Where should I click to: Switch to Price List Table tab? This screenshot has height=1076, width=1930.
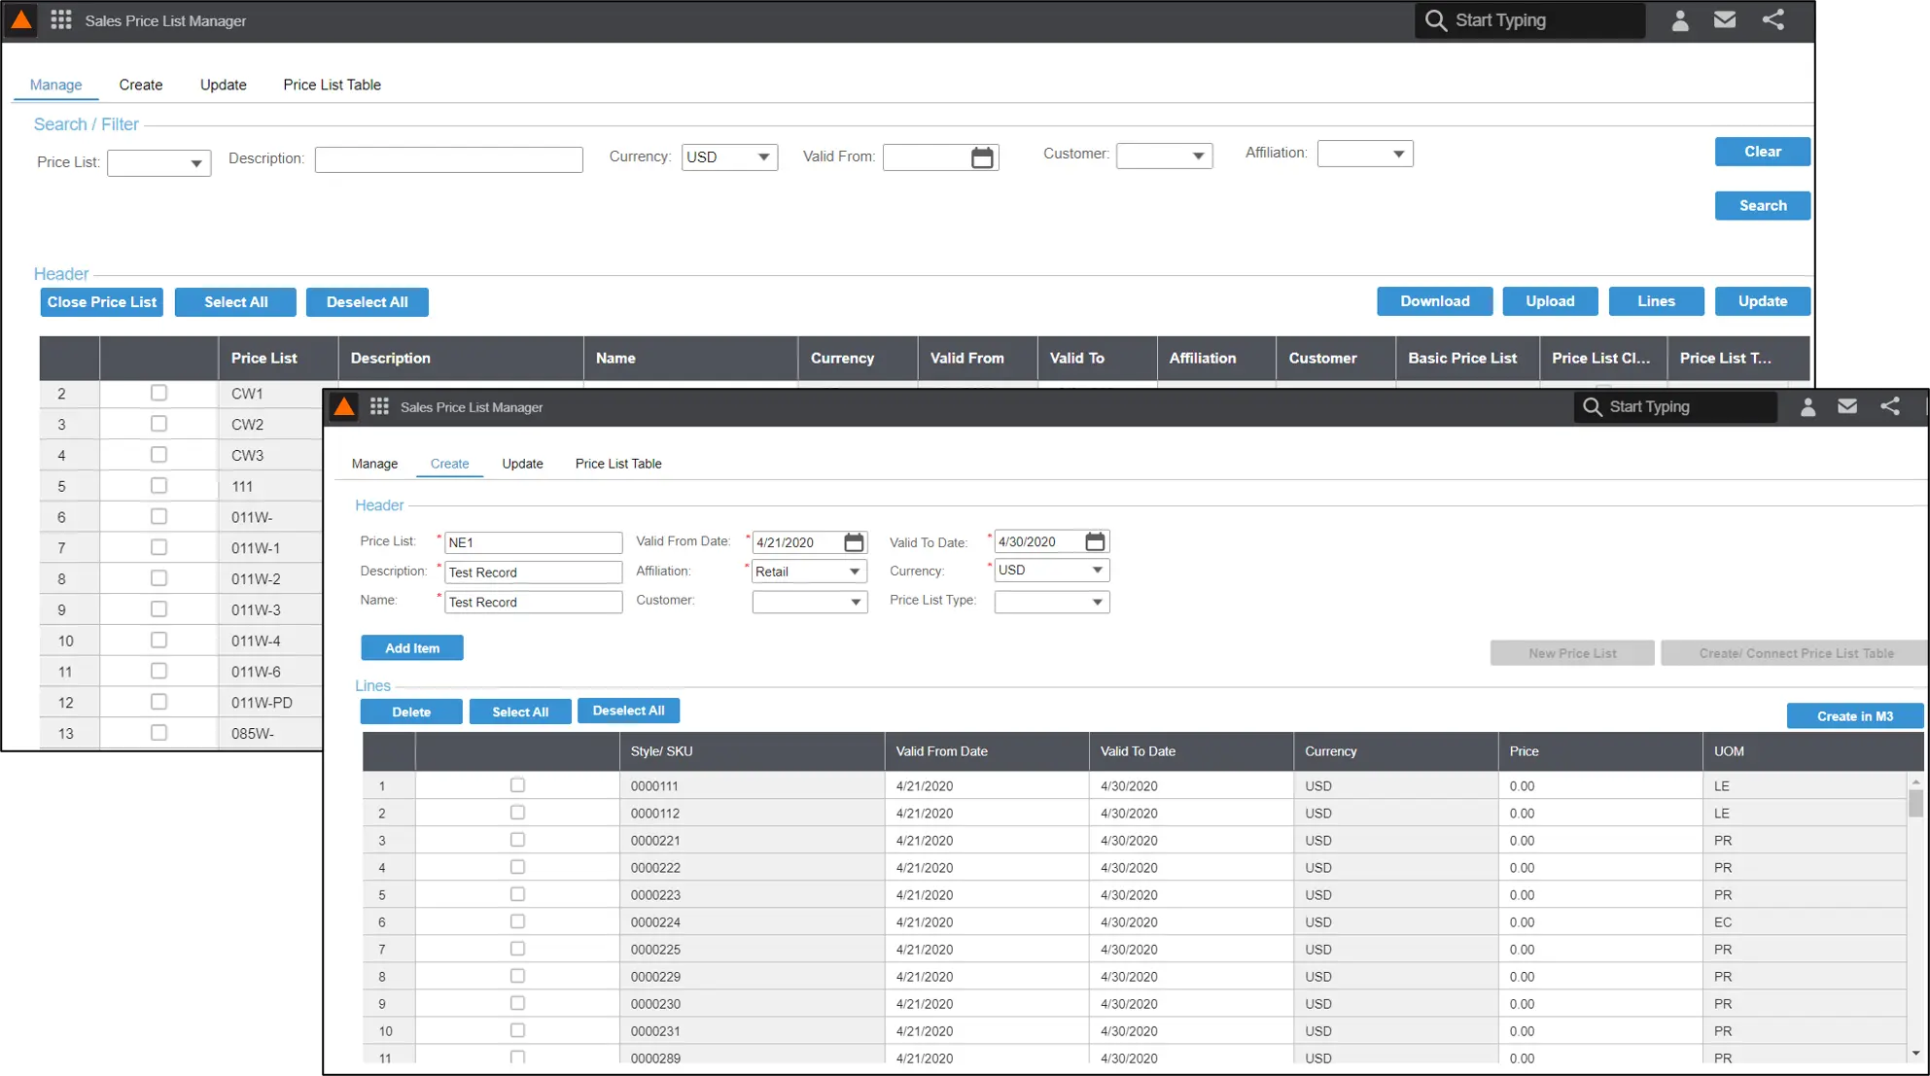click(x=332, y=85)
